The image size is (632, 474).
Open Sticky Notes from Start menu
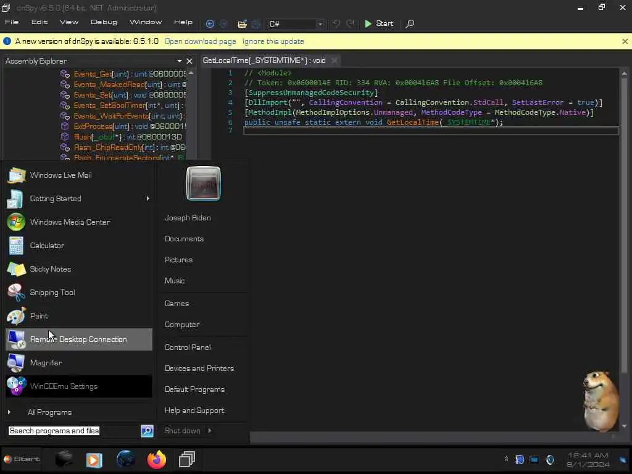click(79, 269)
